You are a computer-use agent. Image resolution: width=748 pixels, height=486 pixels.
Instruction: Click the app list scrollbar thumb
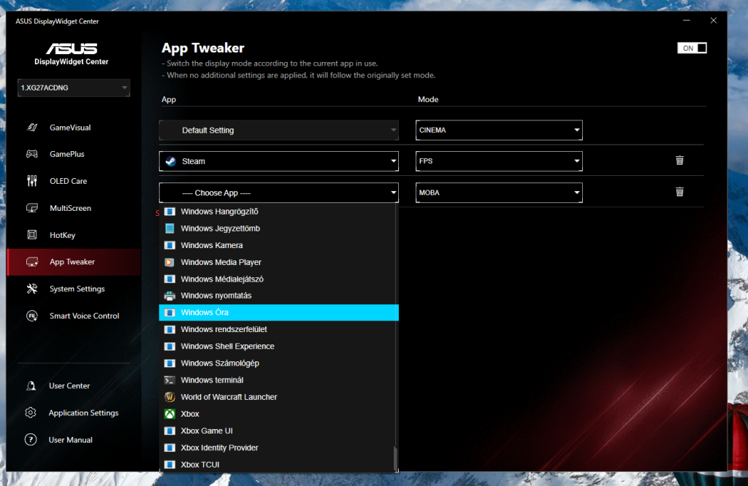pos(396,458)
